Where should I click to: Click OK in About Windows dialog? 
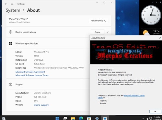[x=155, y=112]
